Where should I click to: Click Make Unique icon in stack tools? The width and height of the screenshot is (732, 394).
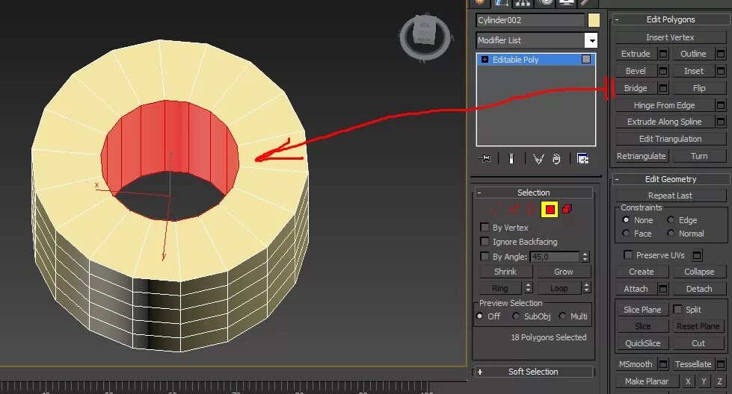[539, 159]
